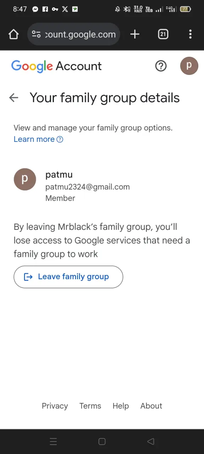This screenshot has width=204, height=454.
Task: Open the Help footer link
Action: pyautogui.click(x=121, y=406)
